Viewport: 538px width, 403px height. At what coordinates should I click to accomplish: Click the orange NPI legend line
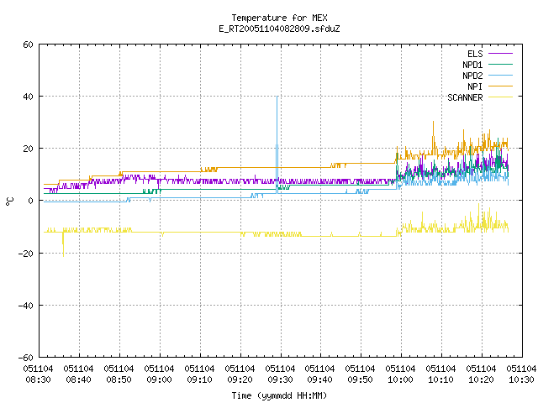(x=500, y=86)
